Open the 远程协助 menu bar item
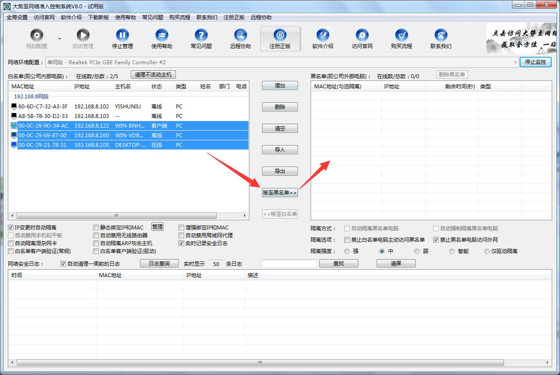560x375 pixels. (x=261, y=17)
